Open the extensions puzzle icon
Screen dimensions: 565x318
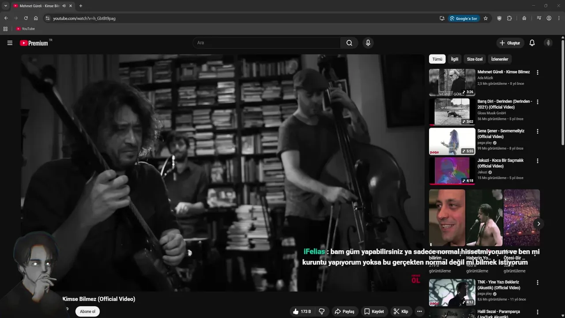(x=509, y=18)
